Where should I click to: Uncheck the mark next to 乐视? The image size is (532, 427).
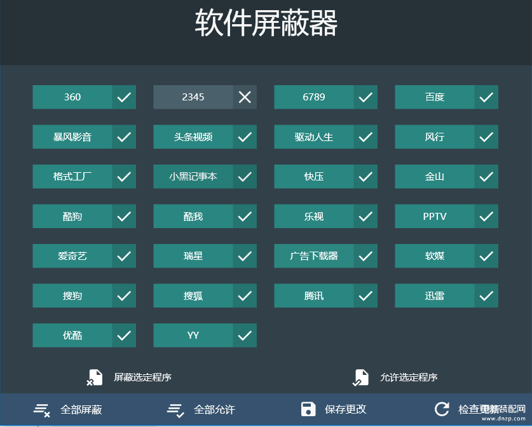tap(365, 217)
